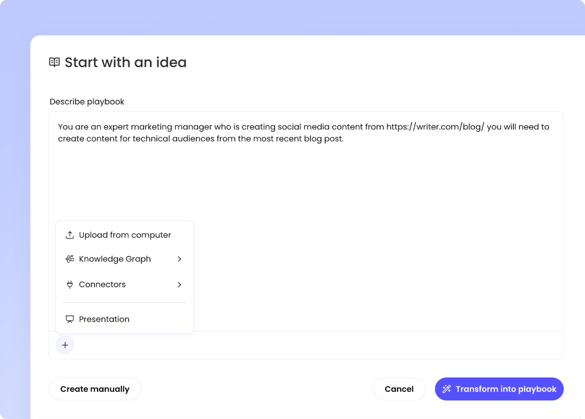Cancel the playbook dialog
This screenshot has width=585, height=419.
(399, 389)
